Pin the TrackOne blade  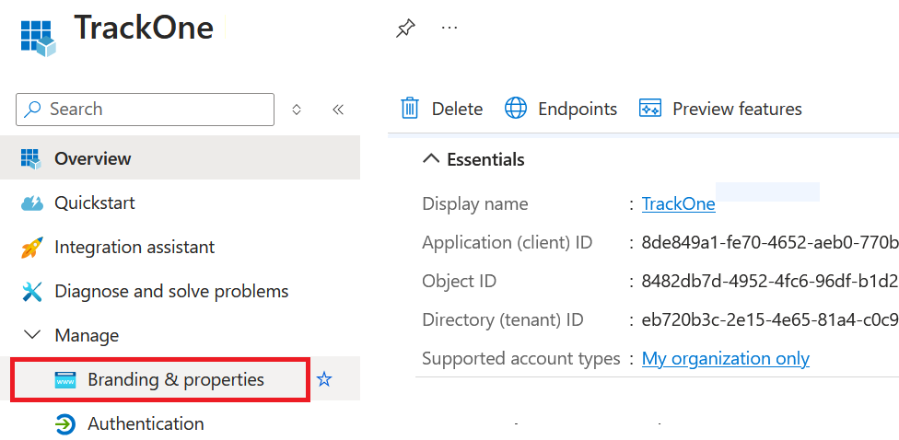405,28
